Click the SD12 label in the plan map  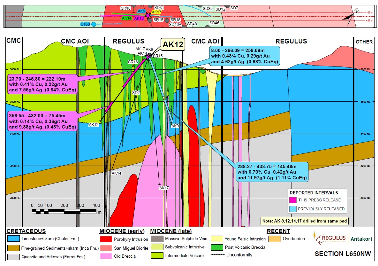point(220,9)
